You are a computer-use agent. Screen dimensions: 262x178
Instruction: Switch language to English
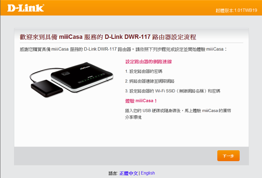point(148,173)
